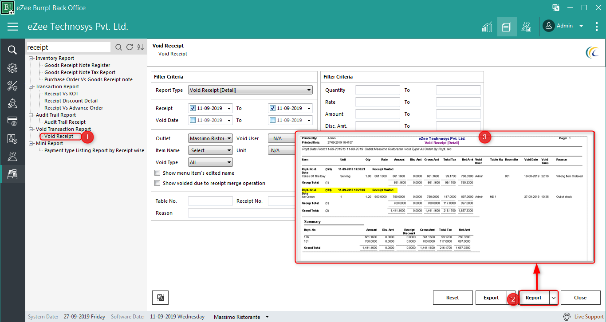Click the translate icon in the title bar
Viewport: 606px width, 322px height.
pos(555,8)
